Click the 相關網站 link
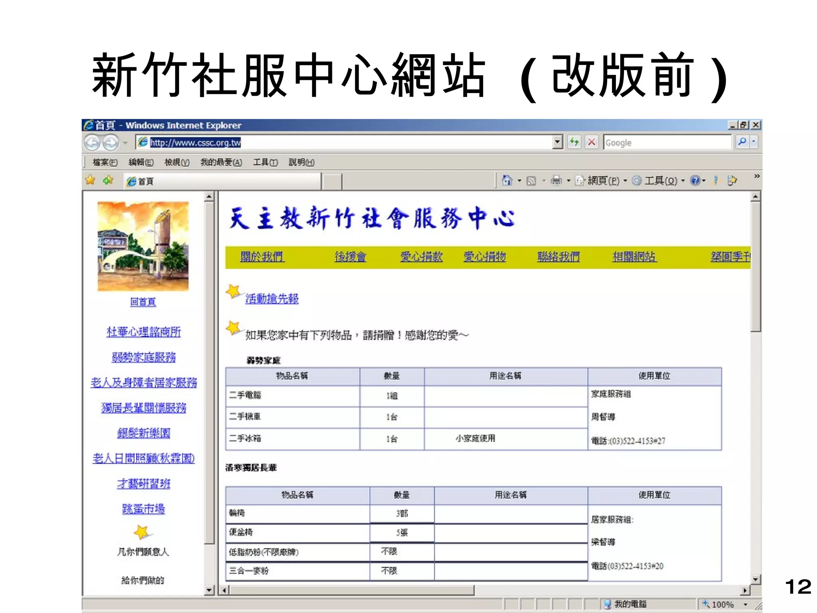 (634, 257)
